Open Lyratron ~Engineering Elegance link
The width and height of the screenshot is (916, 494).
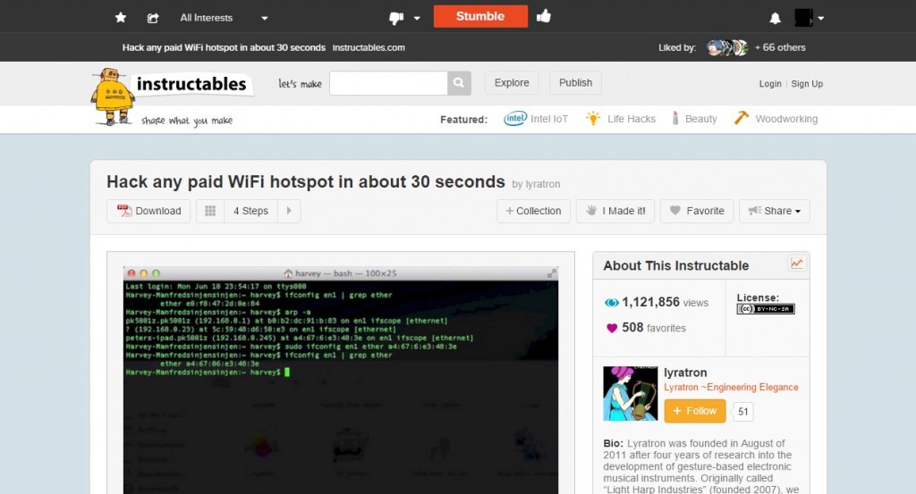click(x=731, y=388)
